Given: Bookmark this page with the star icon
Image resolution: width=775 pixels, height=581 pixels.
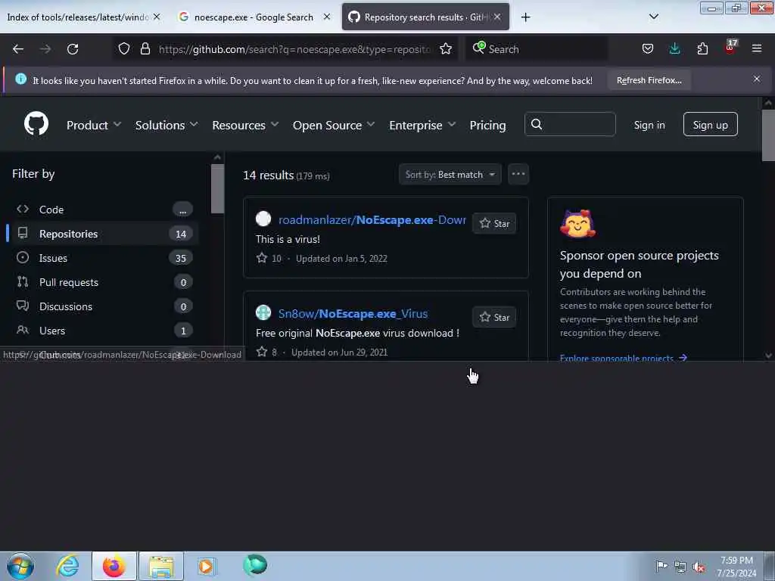Looking at the screenshot, I should 445,48.
